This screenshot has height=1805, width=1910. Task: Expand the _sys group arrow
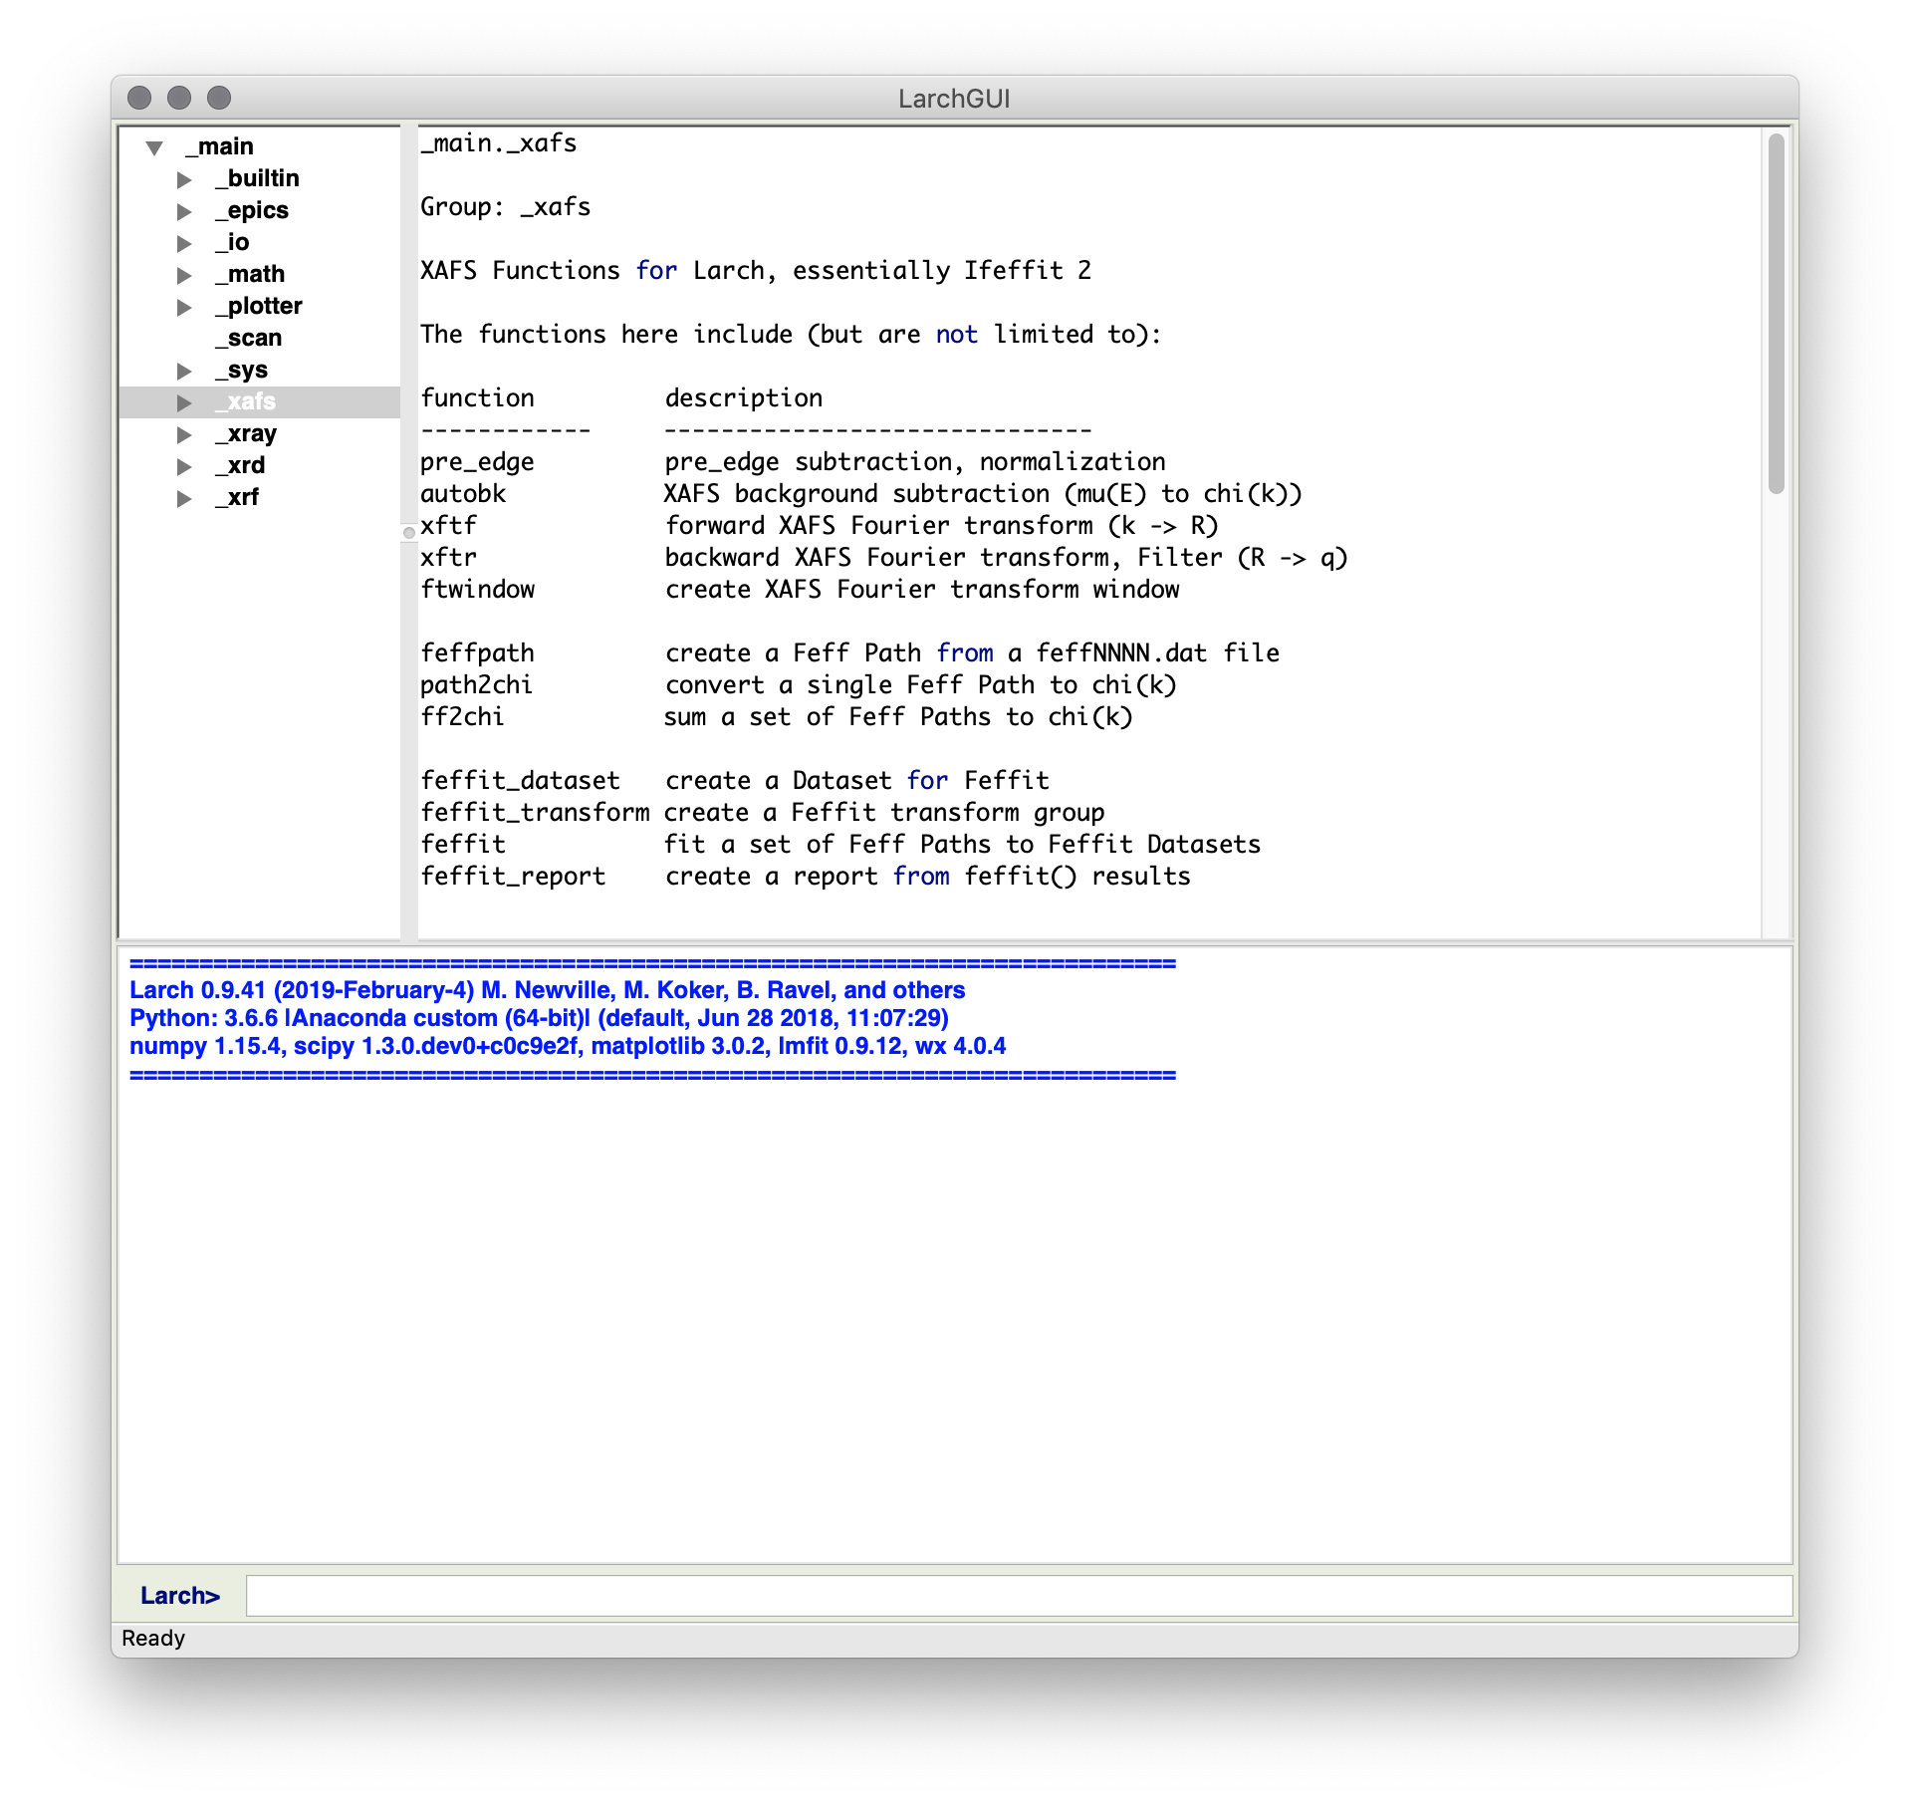click(x=184, y=371)
